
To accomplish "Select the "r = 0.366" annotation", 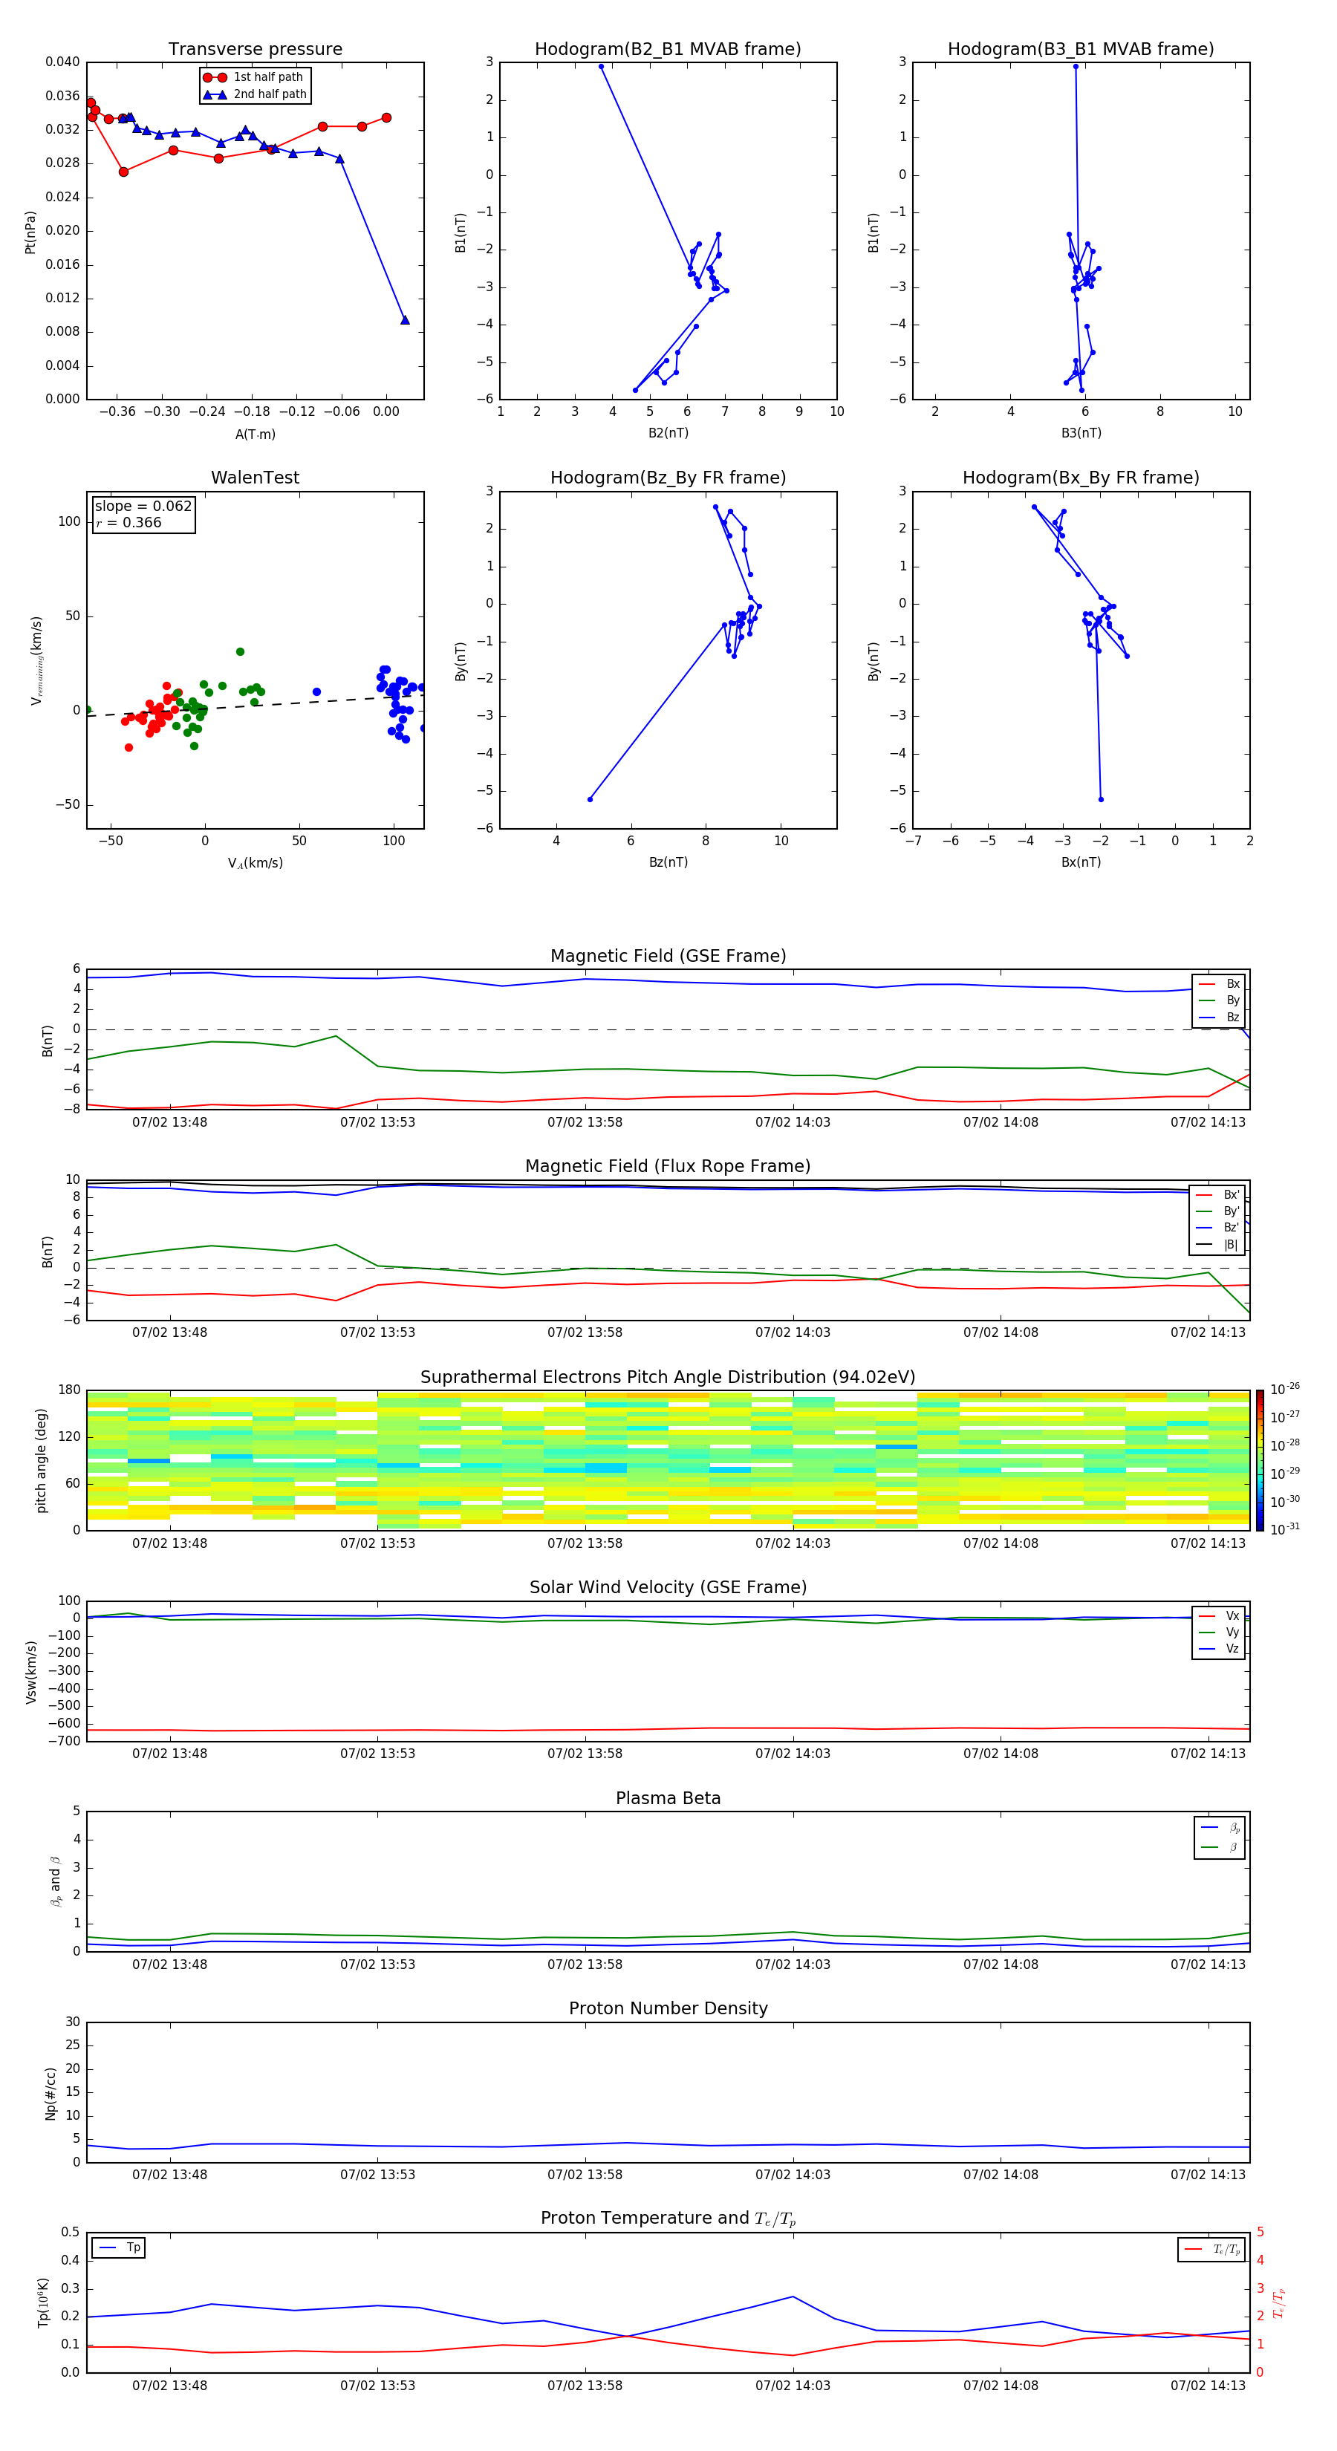I will coord(129,522).
